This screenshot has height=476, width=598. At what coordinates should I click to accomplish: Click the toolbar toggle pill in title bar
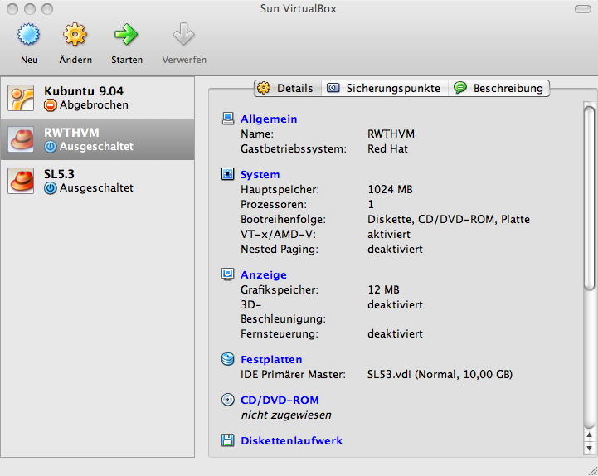(583, 9)
